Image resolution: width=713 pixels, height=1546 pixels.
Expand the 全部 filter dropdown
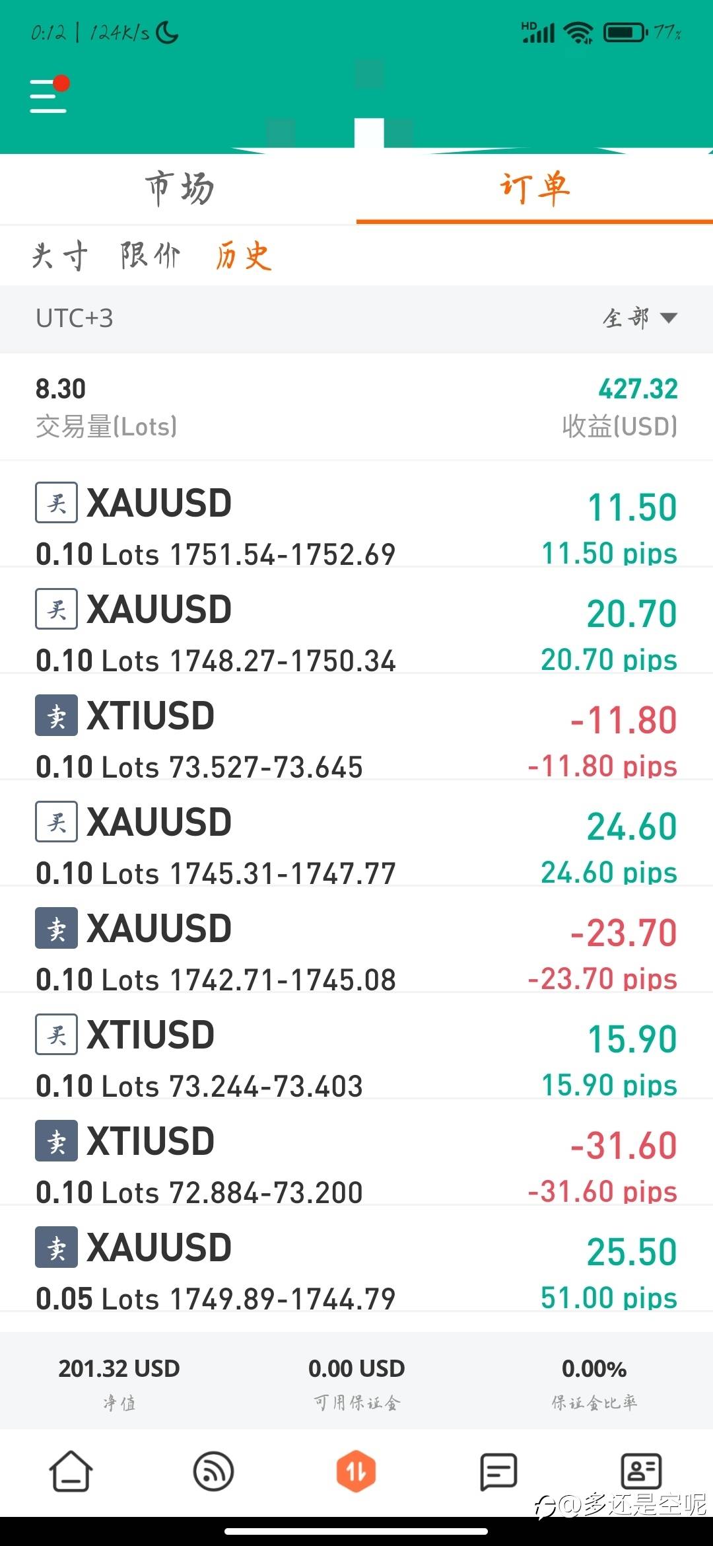coord(639,318)
